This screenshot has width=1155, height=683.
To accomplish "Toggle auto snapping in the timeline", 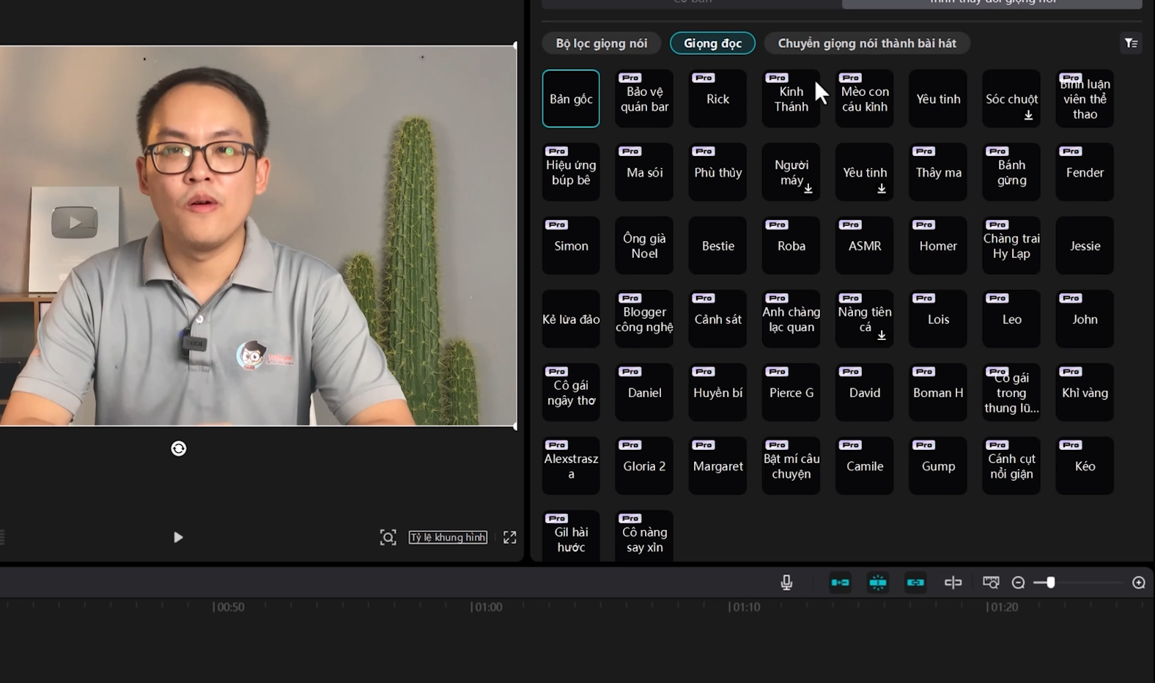I will (877, 583).
